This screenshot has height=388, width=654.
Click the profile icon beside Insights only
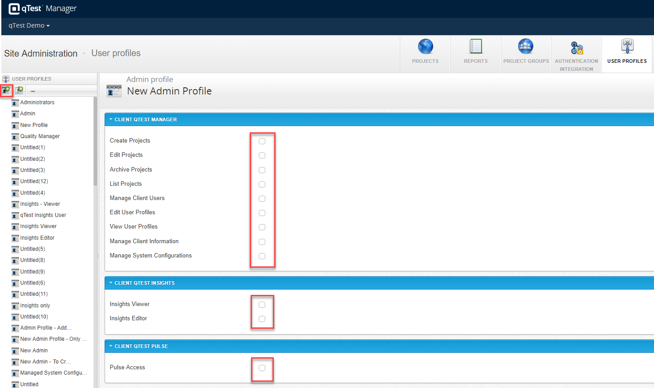15,306
